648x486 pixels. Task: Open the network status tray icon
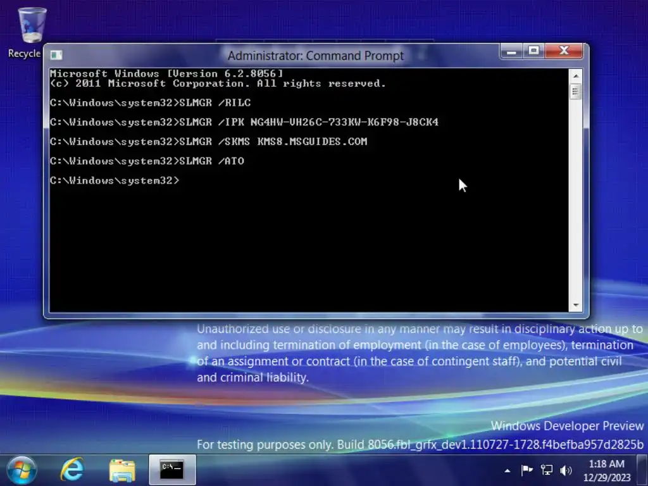(x=547, y=470)
